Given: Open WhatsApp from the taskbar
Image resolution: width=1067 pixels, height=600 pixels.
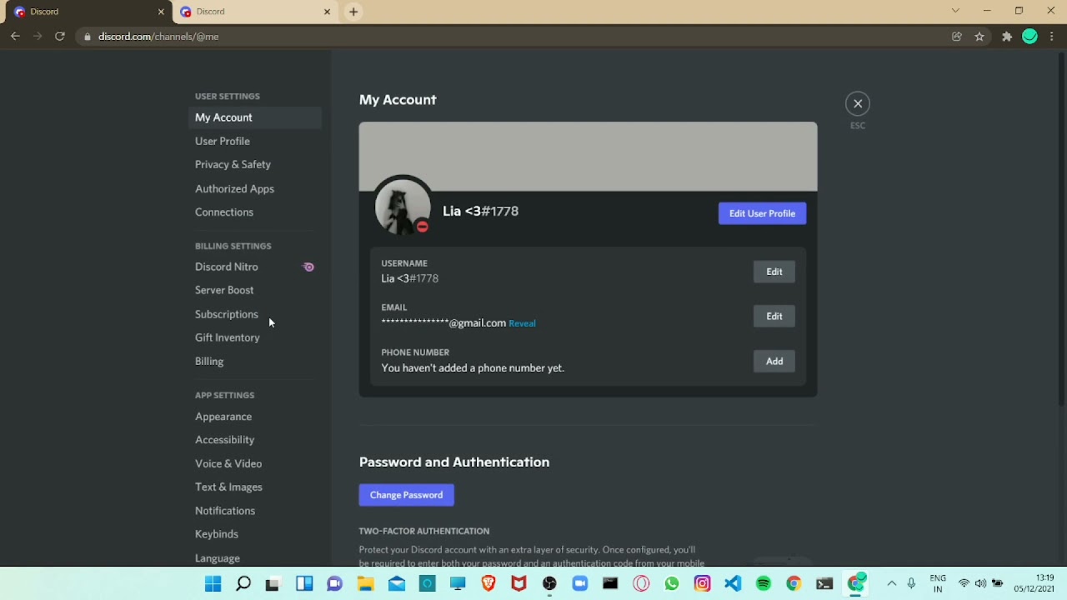Looking at the screenshot, I should tap(672, 584).
